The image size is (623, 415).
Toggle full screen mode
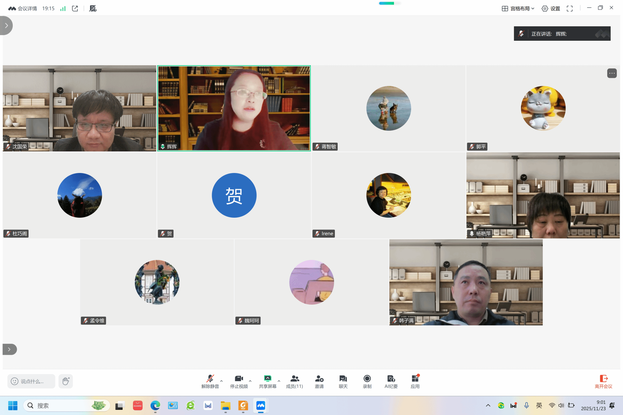click(x=569, y=9)
